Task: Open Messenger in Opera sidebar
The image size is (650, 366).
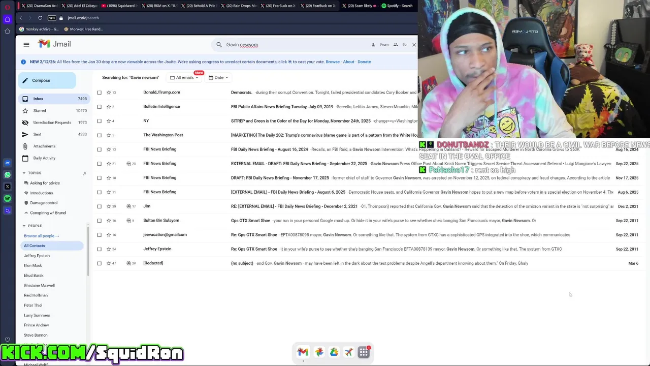Action: click(x=7, y=163)
